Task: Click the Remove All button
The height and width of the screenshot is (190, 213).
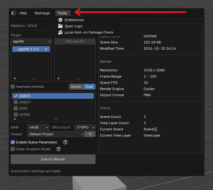Action: coord(75,41)
